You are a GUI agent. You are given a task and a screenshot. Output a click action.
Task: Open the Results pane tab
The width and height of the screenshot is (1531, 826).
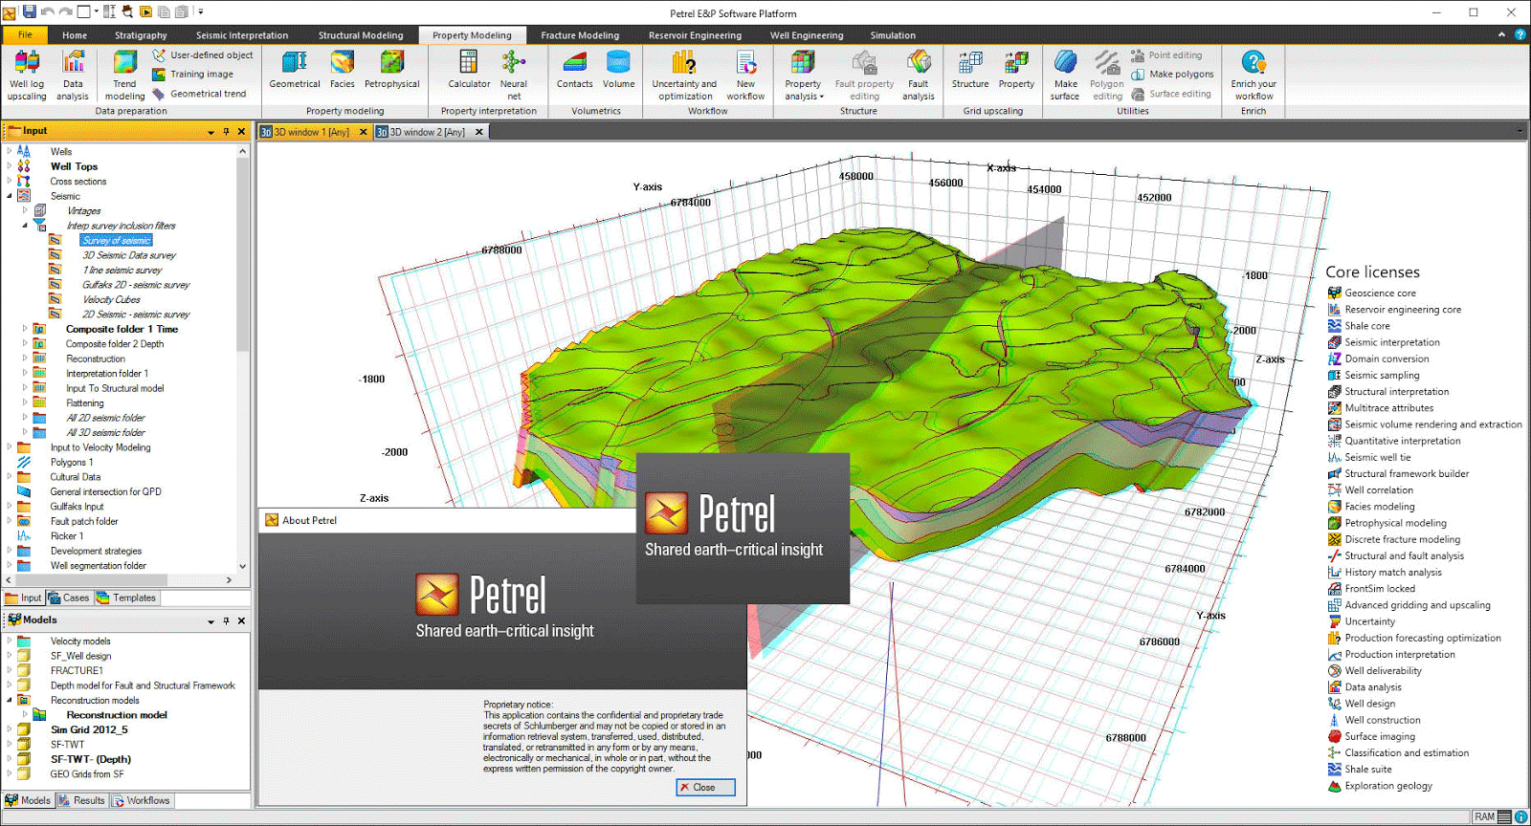81,801
